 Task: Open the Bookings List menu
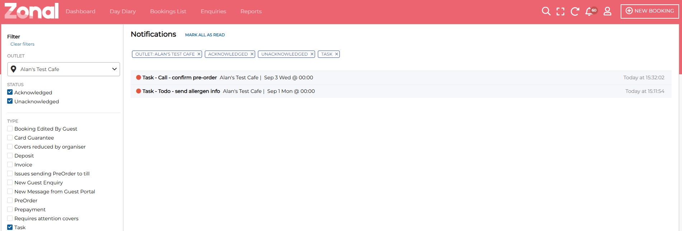(x=168, y=11)
